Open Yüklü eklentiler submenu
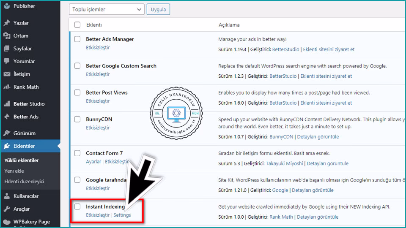 (22, 160)
